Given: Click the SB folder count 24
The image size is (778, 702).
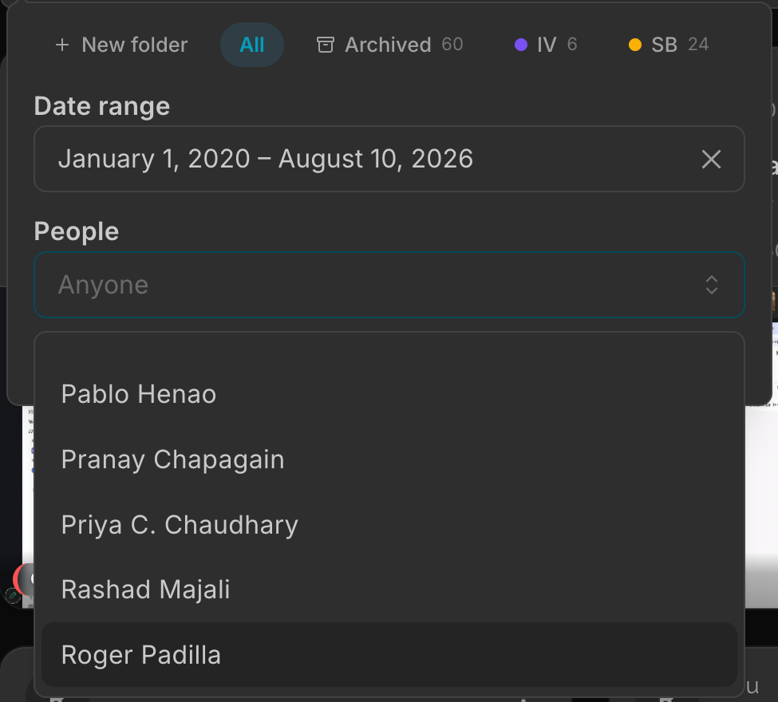Looking at the screenshot, I should [x=698, y=44].
